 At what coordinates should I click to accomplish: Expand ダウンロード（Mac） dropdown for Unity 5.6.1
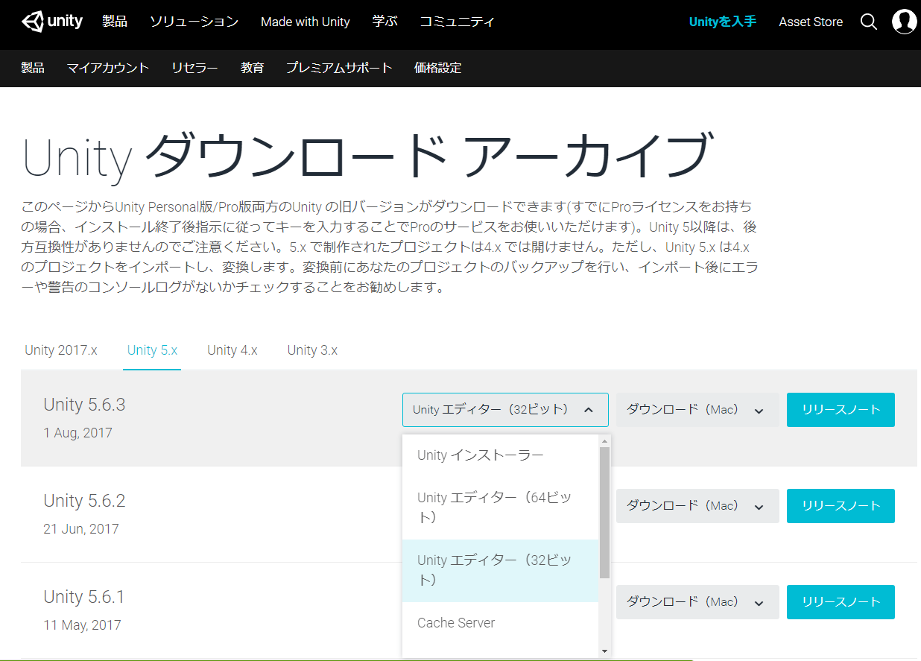point(697,602)
